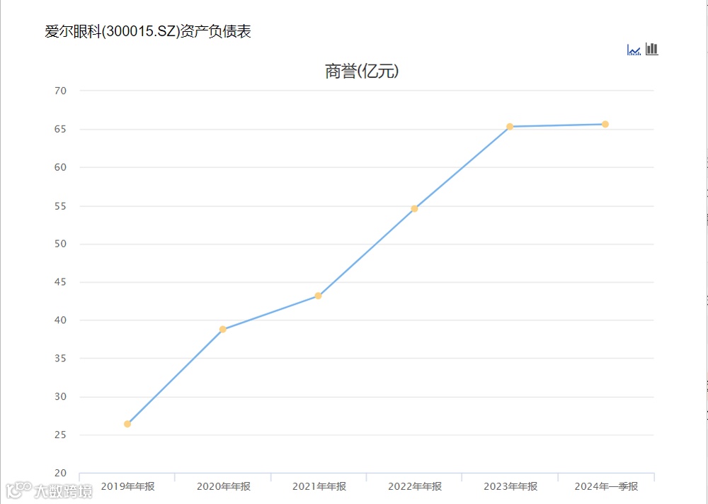
Task: Select the 2024年一季报 data point
Action: [605, 124]
